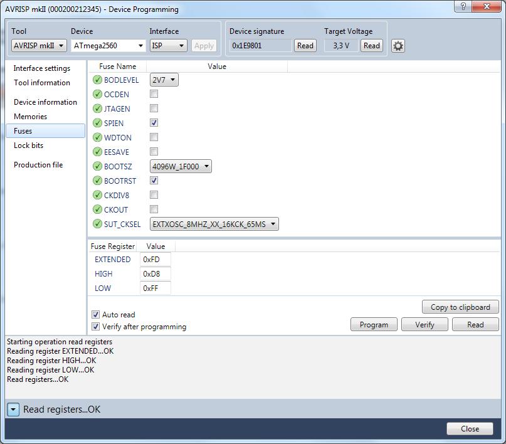Click the LOW fuse register value field
Image resolution: width=506 pixels, height=444 pixels.
pyautogui.click(x=155, y=288)
